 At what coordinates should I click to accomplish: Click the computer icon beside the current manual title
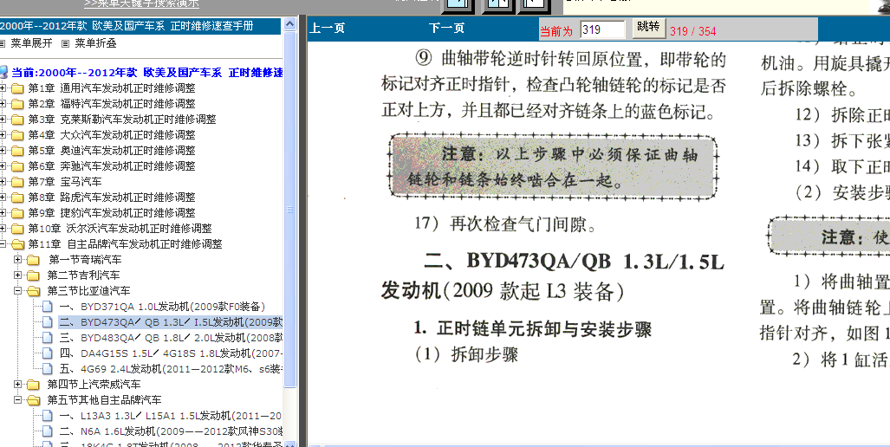pos(3,73)
